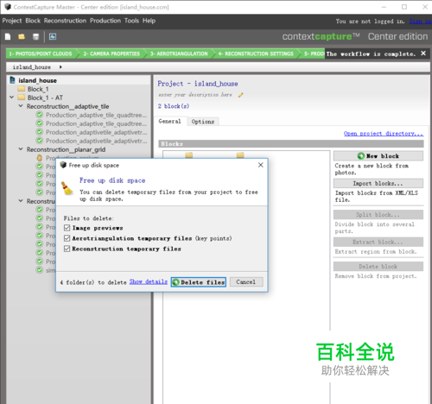The width and height of the screenshot is (432, 404).
Task: Click the Block_1 - AT folder icon
Action: [x=22, y=98]
